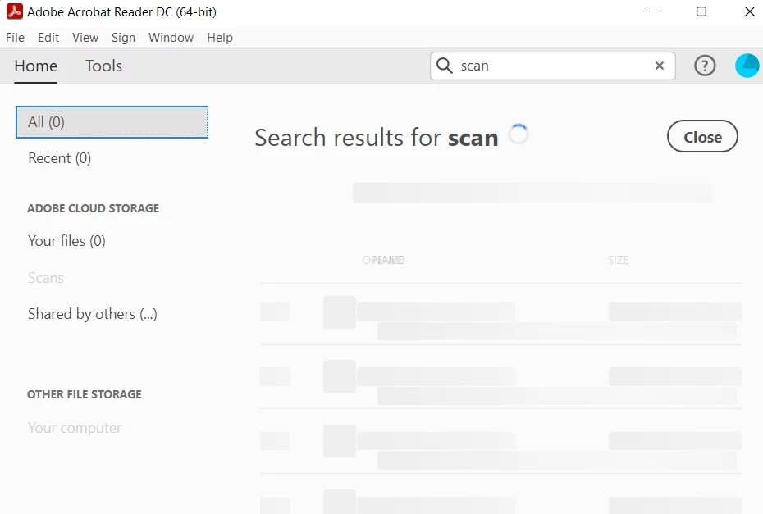Open the View menu

[85, 38]
